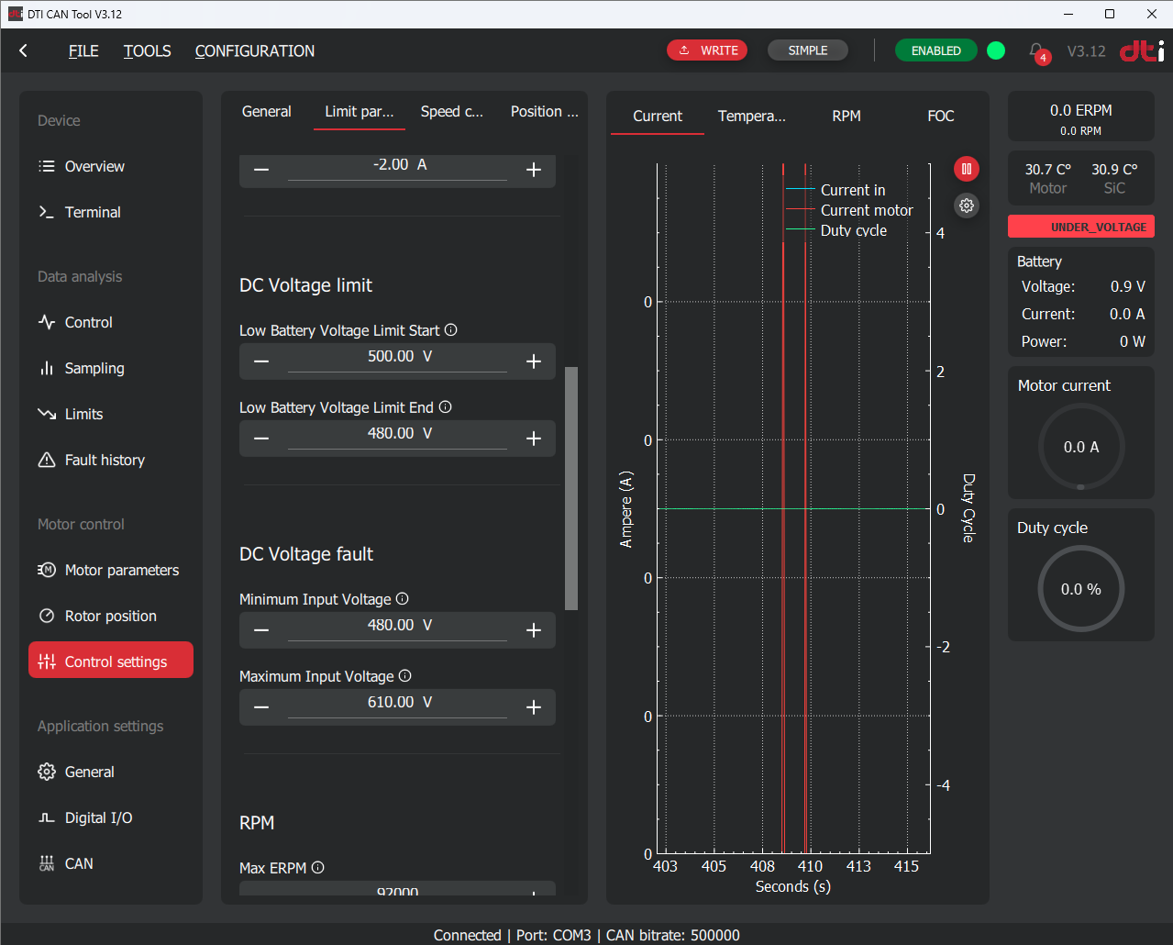Select the Current graph tab
This screenshot has width=1173, height=945.
(658, 116)
